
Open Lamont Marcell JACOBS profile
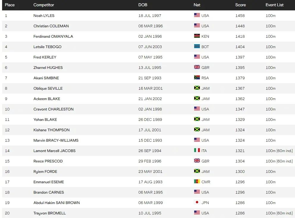point(54,151)
